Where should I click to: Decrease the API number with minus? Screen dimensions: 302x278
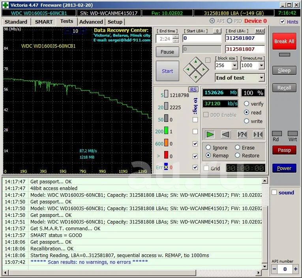pos(274,269)
